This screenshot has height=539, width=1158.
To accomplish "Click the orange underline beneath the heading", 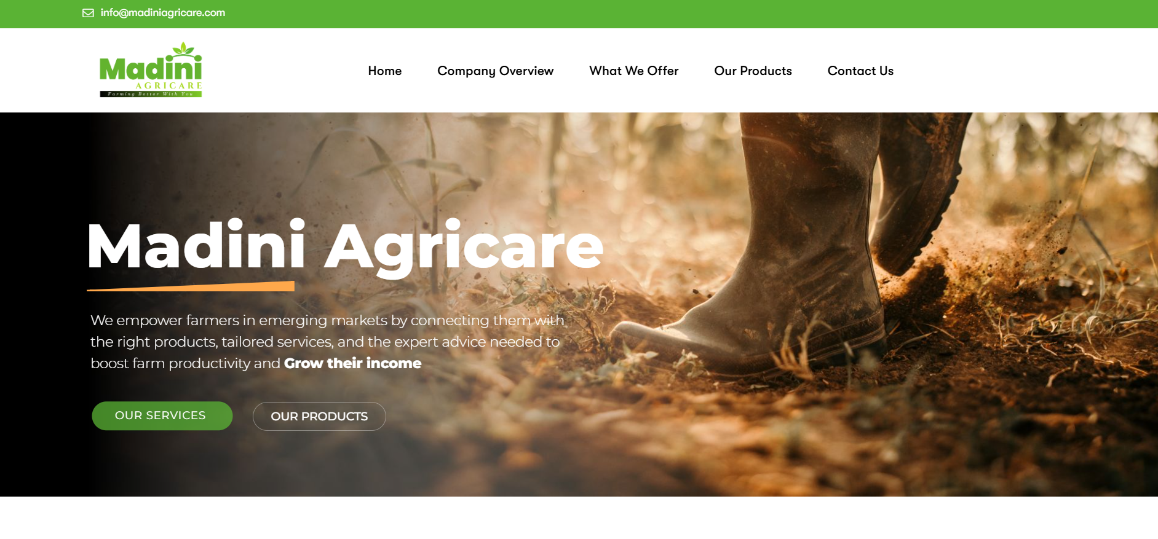I will (191, 286).
